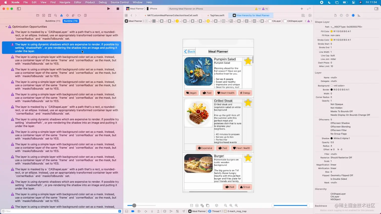The height and width of the screenshot is (214, 381).
Task: Click the Step Into debug icon
Action: [152, 211]
